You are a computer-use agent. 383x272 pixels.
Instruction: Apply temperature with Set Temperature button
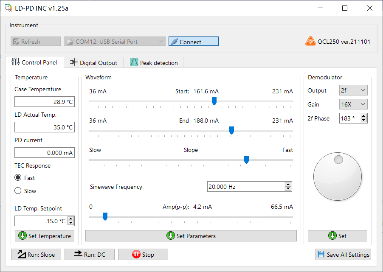coord(45,236)
